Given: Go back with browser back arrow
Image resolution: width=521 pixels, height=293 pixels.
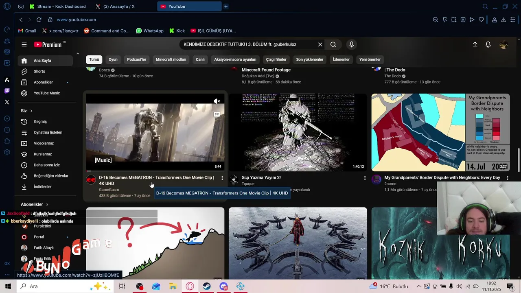Looking at the screenshot, I should pos(21,20).
